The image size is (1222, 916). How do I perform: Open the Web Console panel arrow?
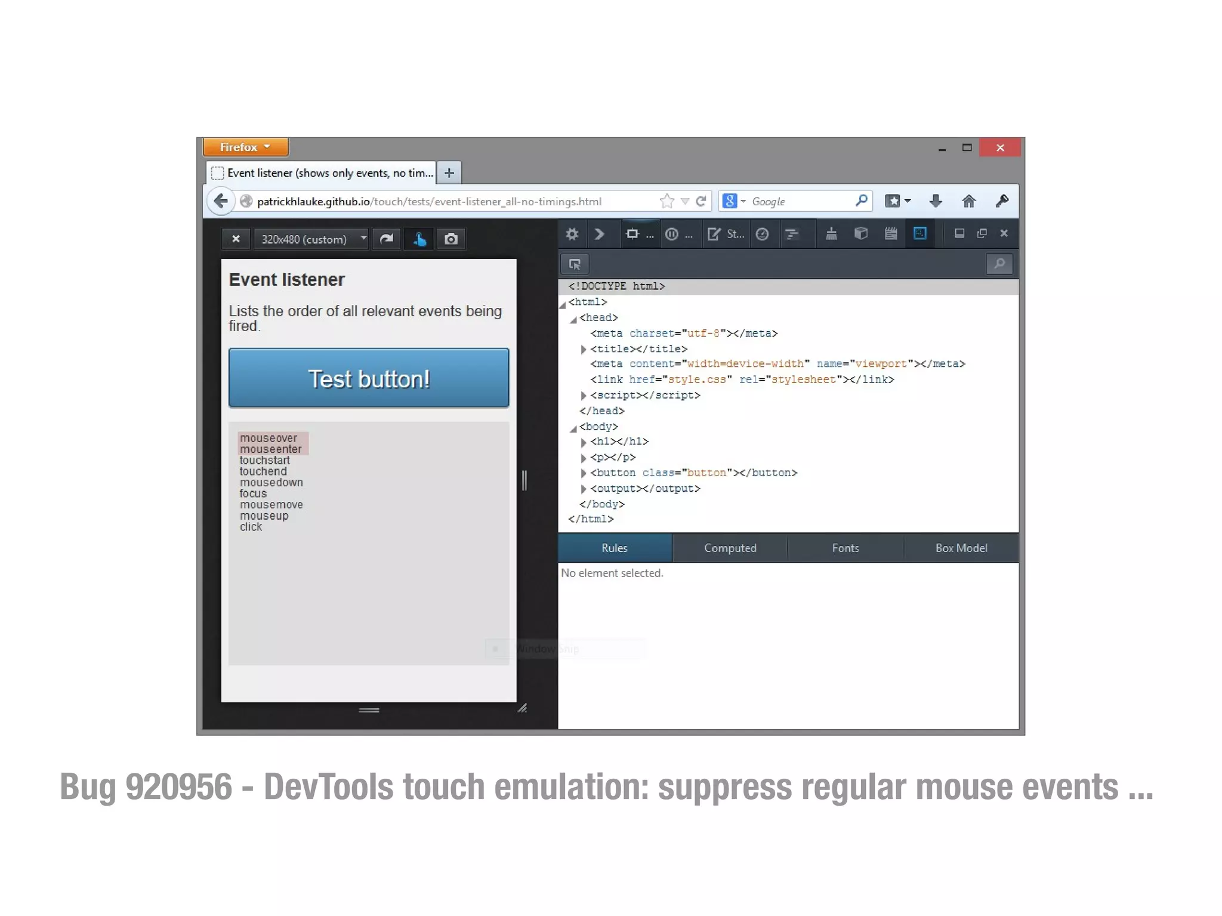click(x=599, y=234)
